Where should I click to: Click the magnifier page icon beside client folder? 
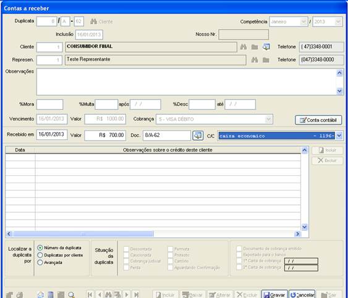click(266, 47)
